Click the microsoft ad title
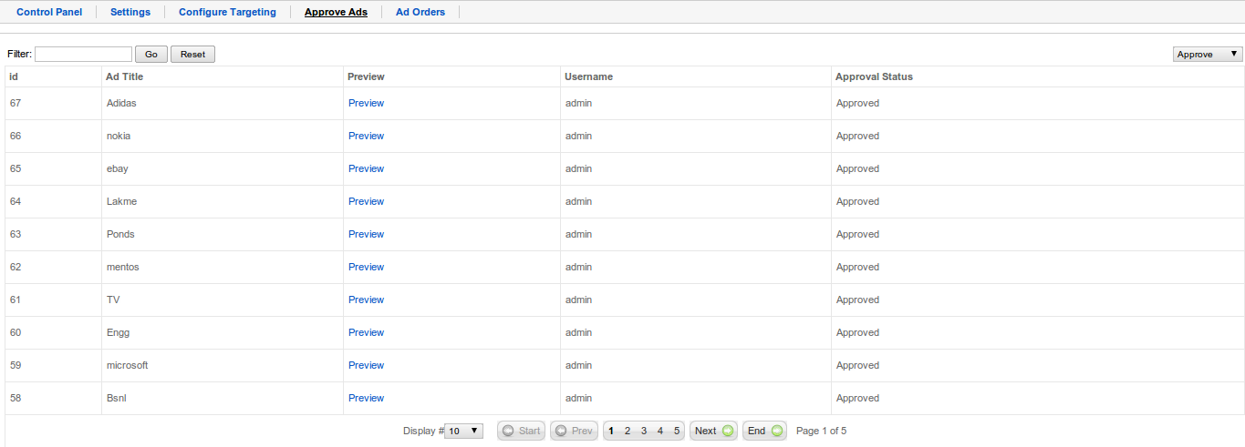The height and width of the screenshot is (447, 1245). [127, 365]
